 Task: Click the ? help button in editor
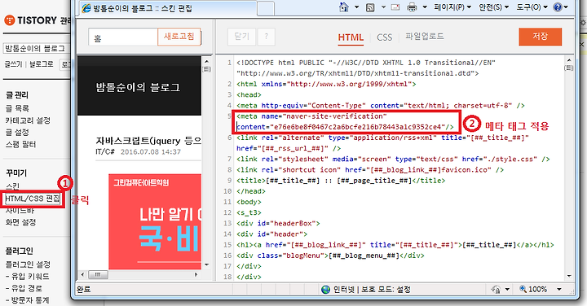point(266,37)
